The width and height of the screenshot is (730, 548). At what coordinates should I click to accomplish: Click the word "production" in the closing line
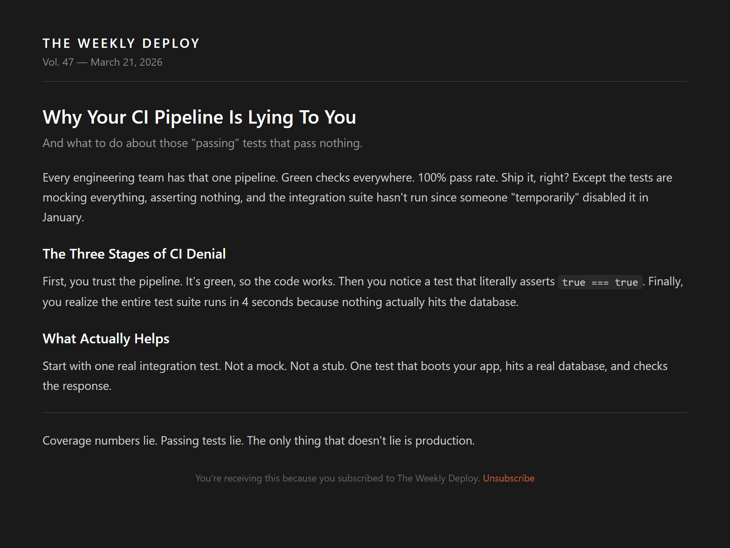coord(444,441)
